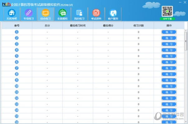Click the APP download QR code
The height and width of the screenshot is (124, 188).
point(167,11)
